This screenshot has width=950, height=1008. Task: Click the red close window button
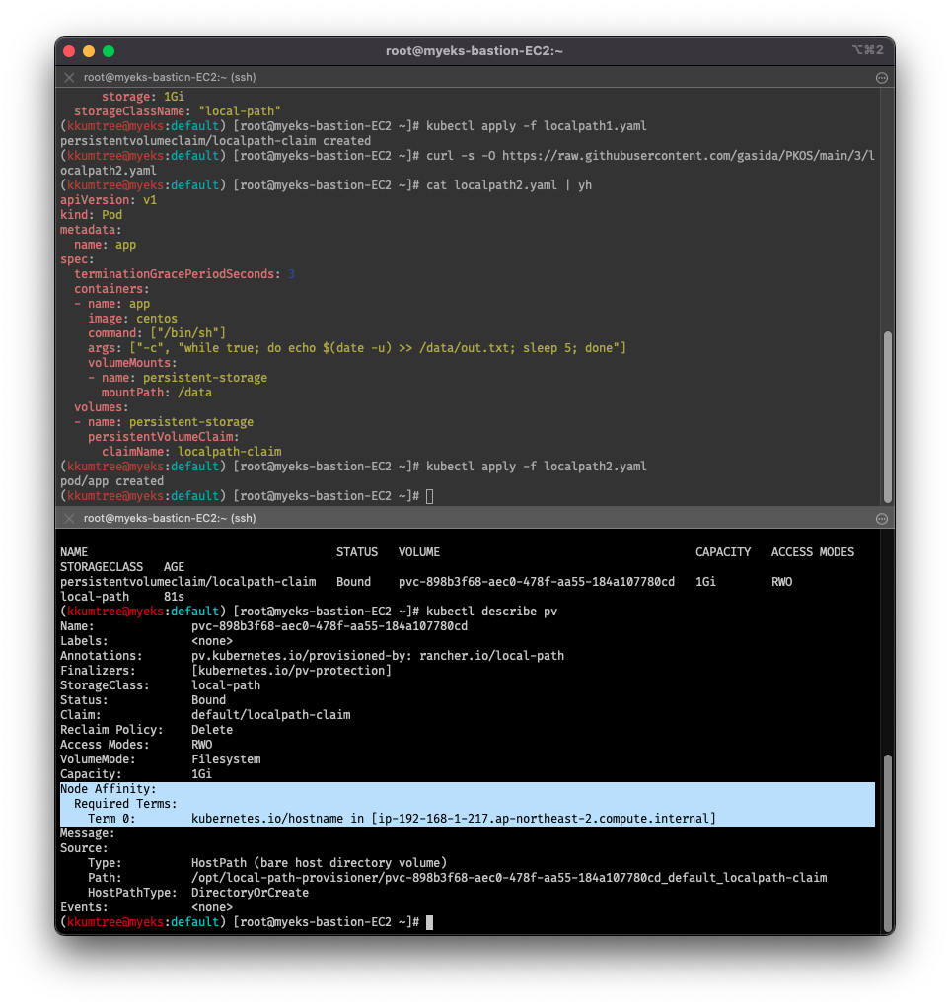[x=69, y=51]
